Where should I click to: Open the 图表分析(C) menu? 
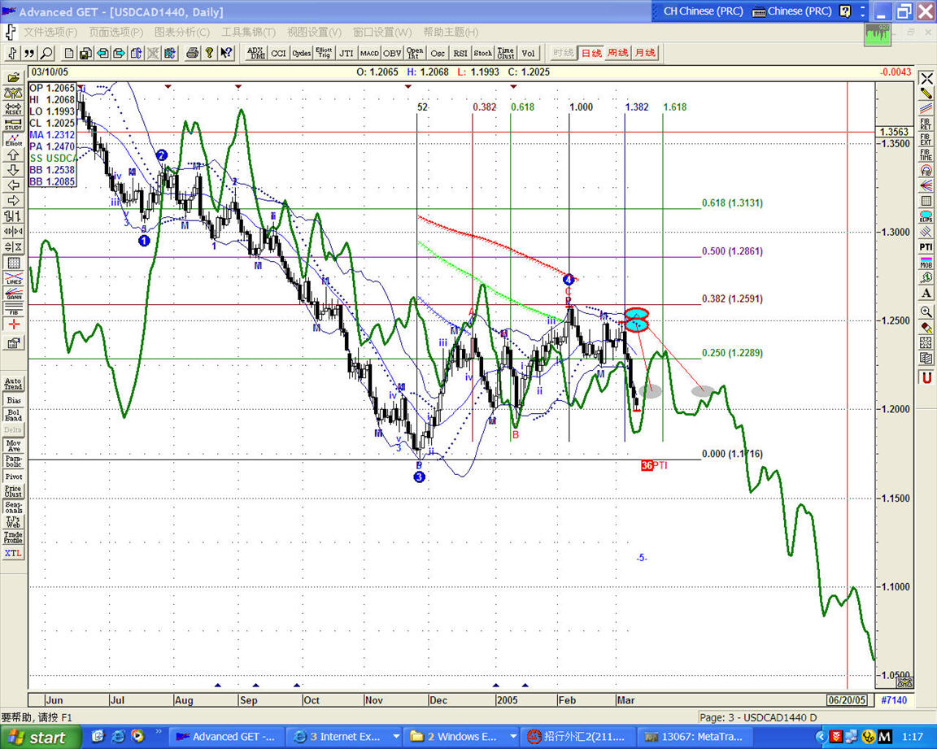tap(181, 32)
